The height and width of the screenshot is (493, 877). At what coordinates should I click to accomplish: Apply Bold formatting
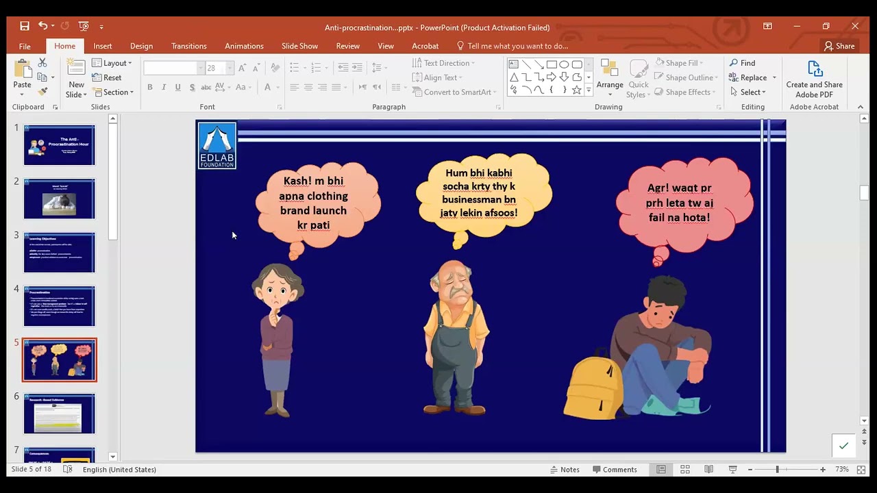(x=149, y=87)
